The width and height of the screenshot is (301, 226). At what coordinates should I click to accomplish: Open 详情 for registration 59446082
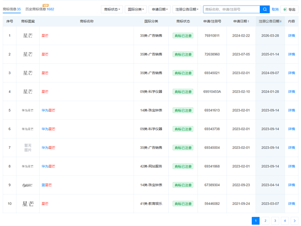click(x=291, y=203)
